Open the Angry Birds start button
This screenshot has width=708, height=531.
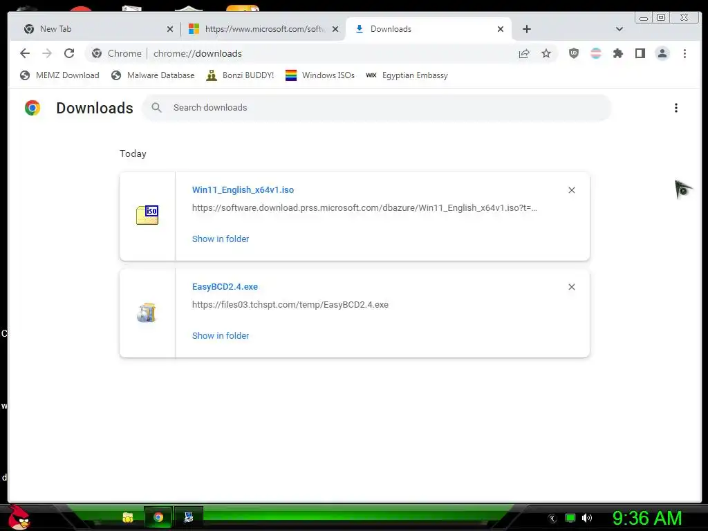coord(18,517)
